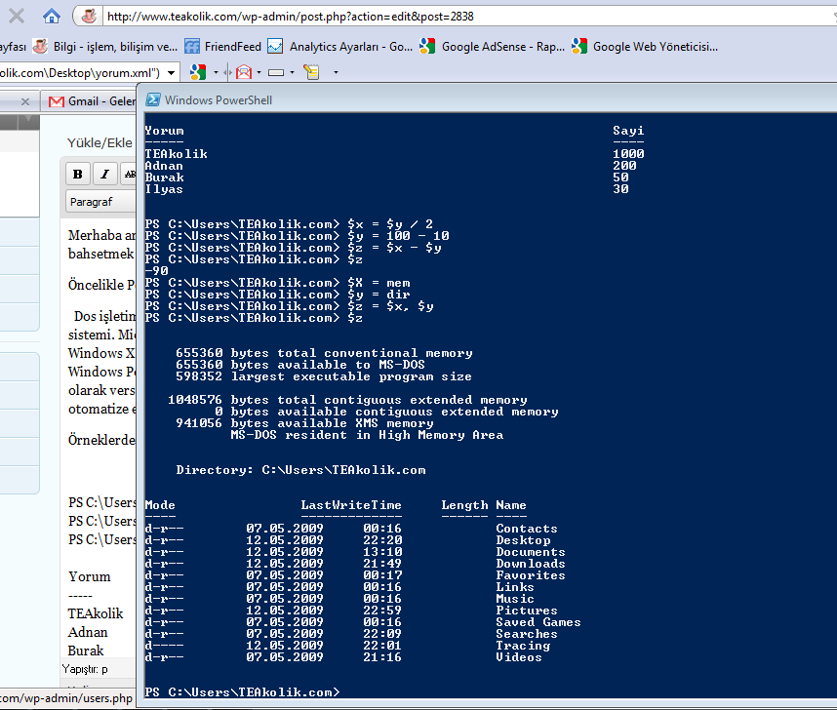Click Documents directory name in PowerShell
837x710 pixels.
pyautogui.click(x=530, y=552)
